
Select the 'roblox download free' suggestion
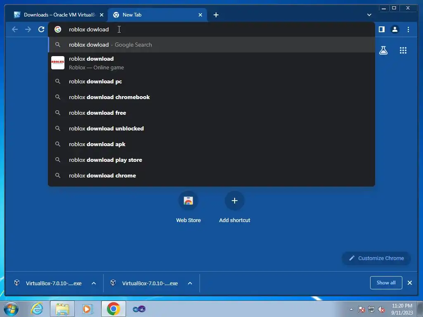pyautogui.click(x=211, y=113)
